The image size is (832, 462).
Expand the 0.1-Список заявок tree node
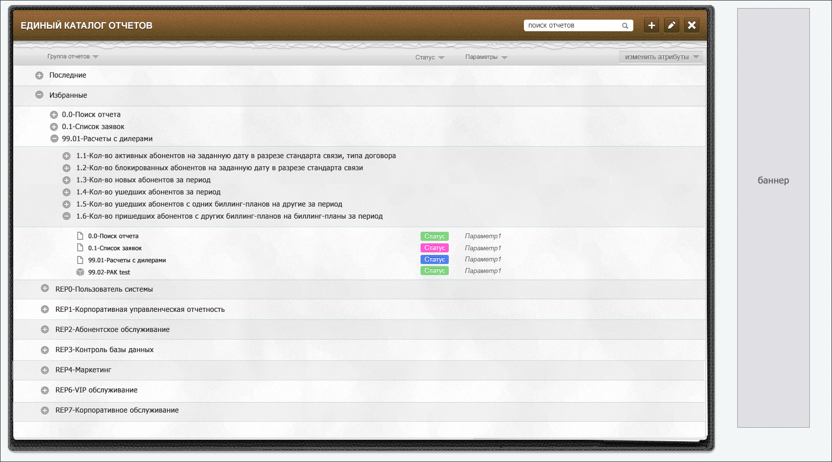(54, 127)
